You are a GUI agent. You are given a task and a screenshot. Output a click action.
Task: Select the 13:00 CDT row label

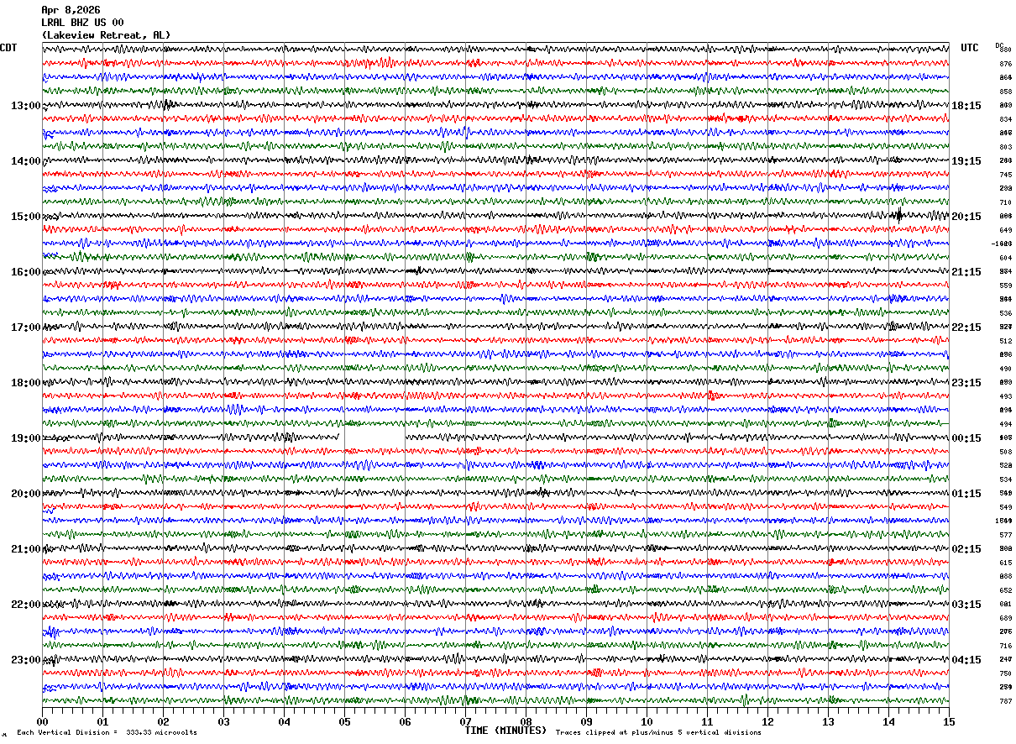coord(25,106)
